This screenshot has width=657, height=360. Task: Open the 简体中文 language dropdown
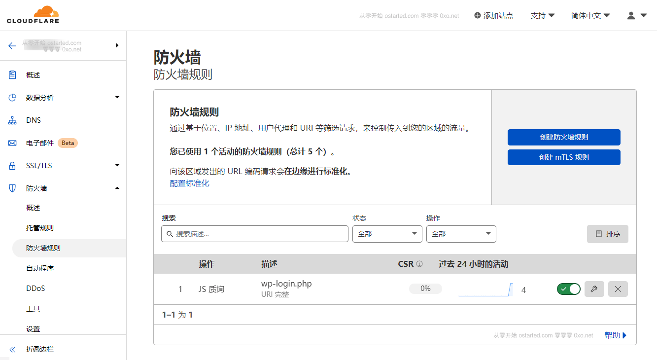pyautogui.click(x=590, y=15)
